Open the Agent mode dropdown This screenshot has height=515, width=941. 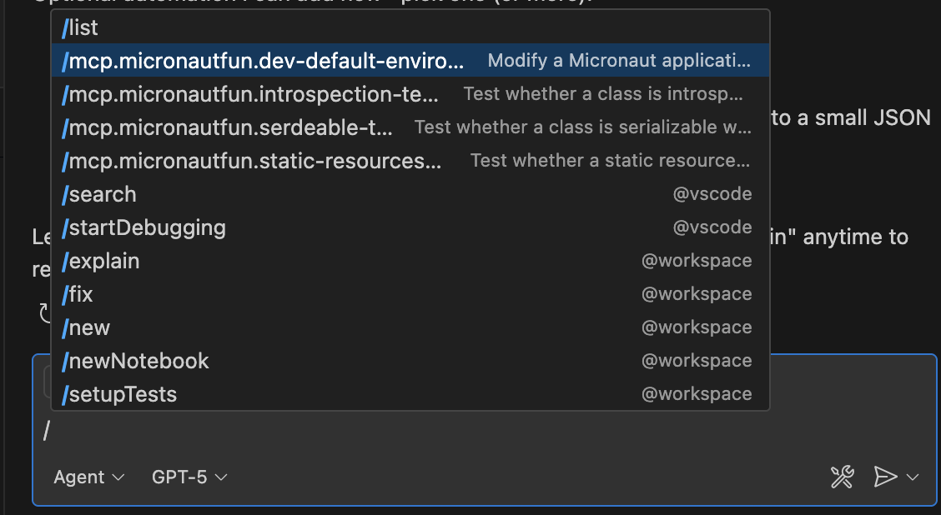[88, 477]
